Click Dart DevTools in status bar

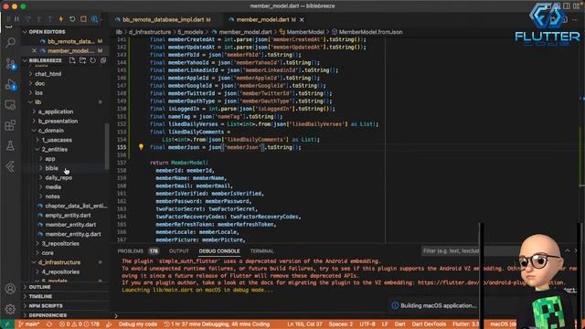(x=429, y=324)
